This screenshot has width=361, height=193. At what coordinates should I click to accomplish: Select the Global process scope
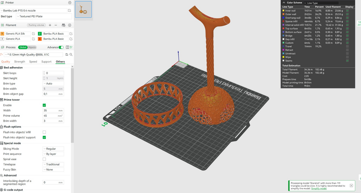pos(23,47)
